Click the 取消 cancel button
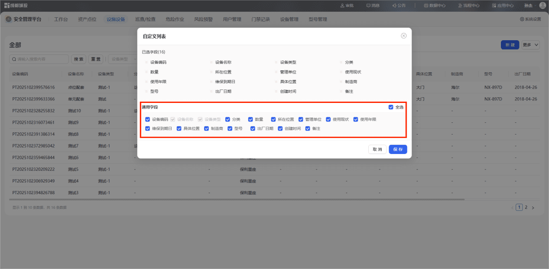This screenshot has width=549, height=269. [x=377, y=149]
